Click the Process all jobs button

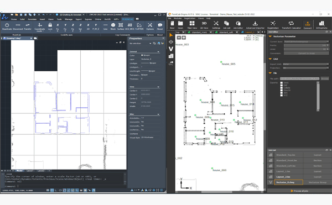pos(299,191)
